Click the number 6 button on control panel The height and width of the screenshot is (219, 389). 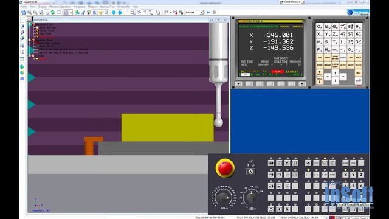[361, 186]
